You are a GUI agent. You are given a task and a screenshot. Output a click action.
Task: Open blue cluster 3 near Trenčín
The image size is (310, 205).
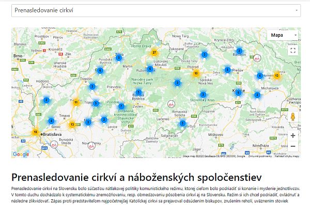92,86
